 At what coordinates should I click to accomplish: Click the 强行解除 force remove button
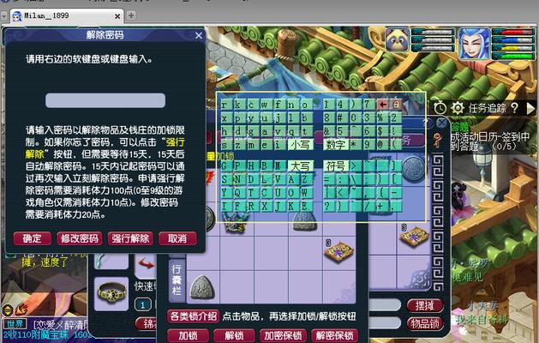tap(130, 238)
